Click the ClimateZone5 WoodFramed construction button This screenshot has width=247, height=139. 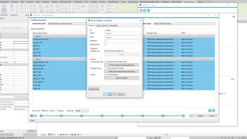click(122, 65)
